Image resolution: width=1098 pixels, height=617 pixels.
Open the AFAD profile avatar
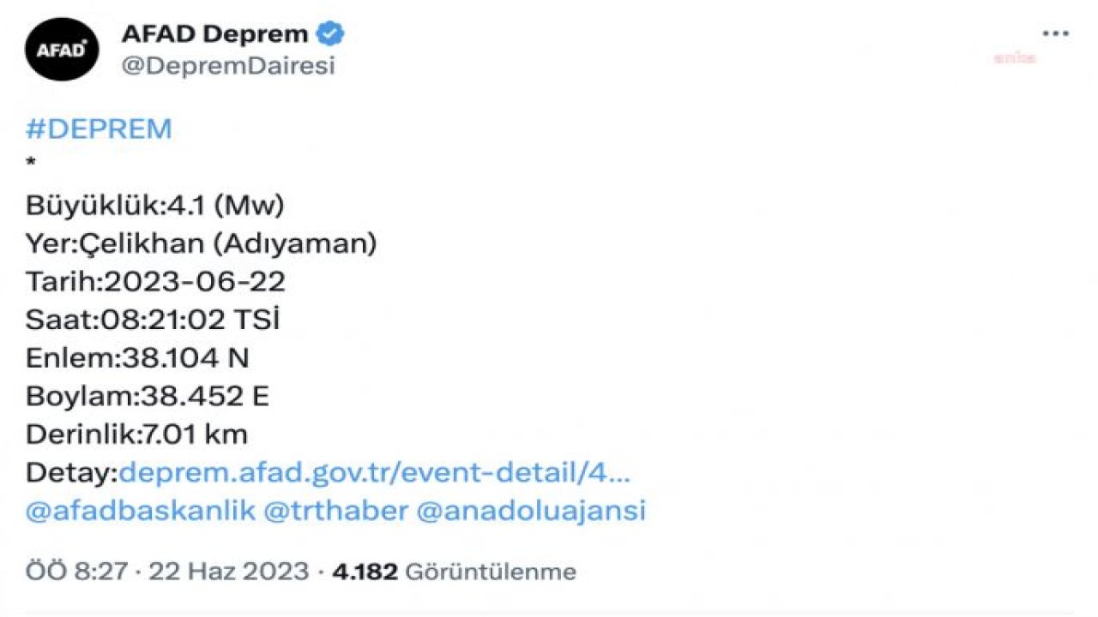tap(62, 50)
